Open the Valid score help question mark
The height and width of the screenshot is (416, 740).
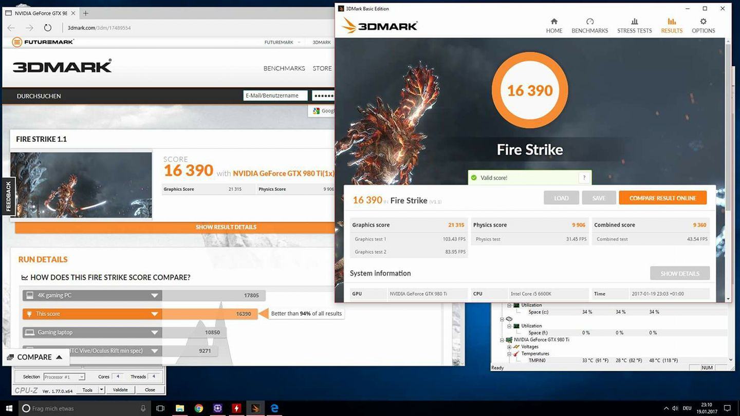(584, 178)
